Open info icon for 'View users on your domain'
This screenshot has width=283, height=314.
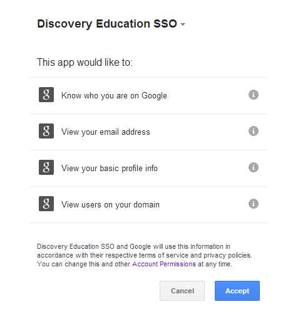254,204
